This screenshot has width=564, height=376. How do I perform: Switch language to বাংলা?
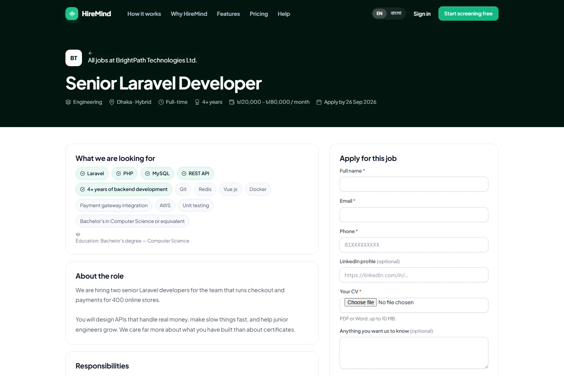[396, 14]
